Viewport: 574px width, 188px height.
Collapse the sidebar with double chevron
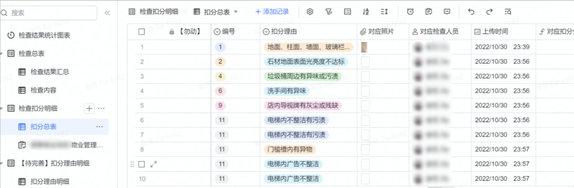coord(107,13)
